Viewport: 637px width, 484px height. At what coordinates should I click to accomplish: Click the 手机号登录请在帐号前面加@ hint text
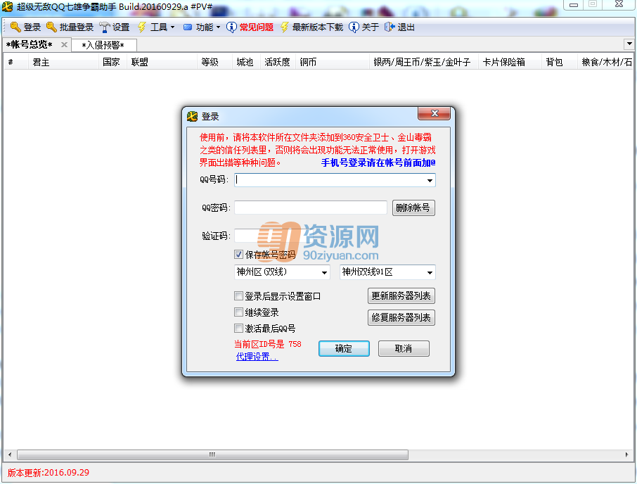[x=379, y=163]
